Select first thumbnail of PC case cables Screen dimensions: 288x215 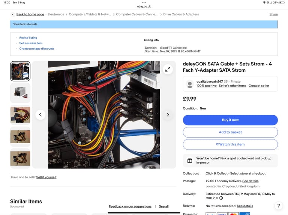coord(20,71)
